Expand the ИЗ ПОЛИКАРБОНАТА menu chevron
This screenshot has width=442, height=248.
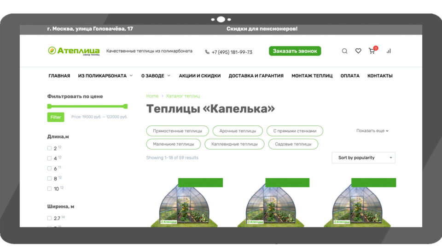point(131,76)
